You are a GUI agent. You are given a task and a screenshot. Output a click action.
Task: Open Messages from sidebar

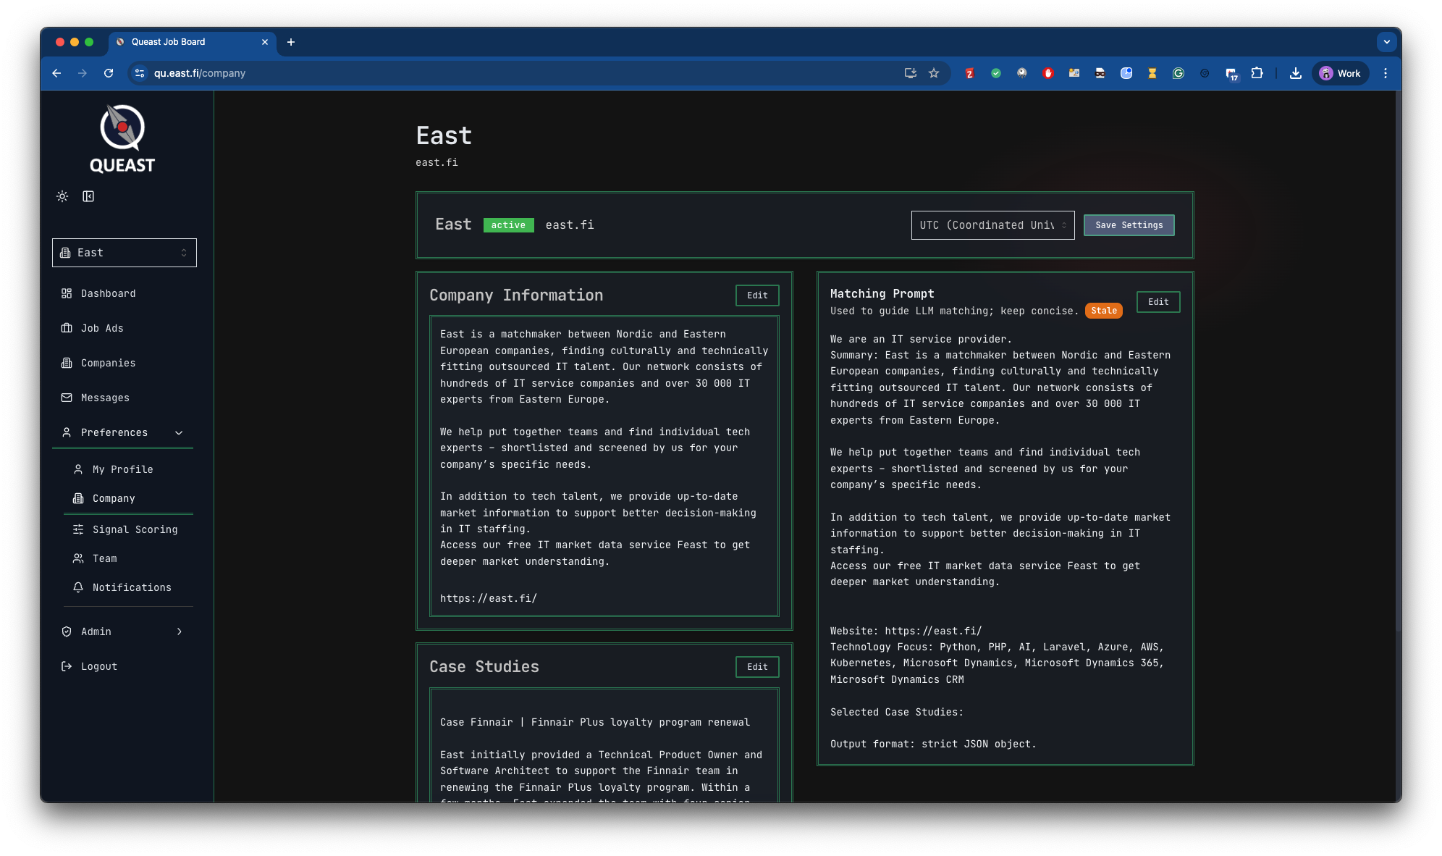tap(105, 398)
